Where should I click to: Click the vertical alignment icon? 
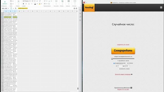click(49, 1)
